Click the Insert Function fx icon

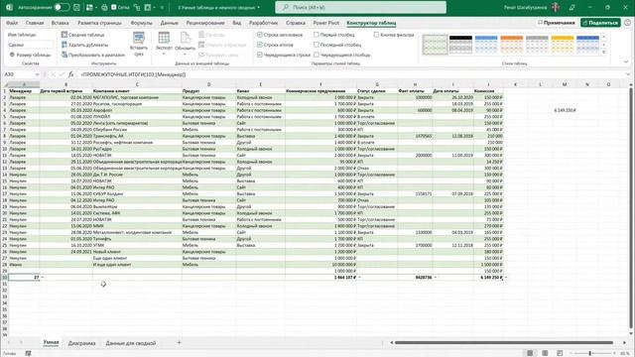coord(70,74)
